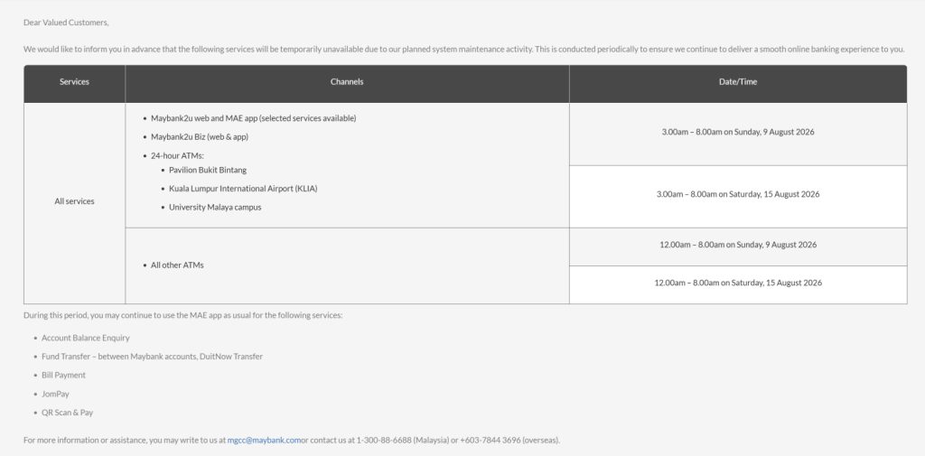Click the Channels column header

347,82
